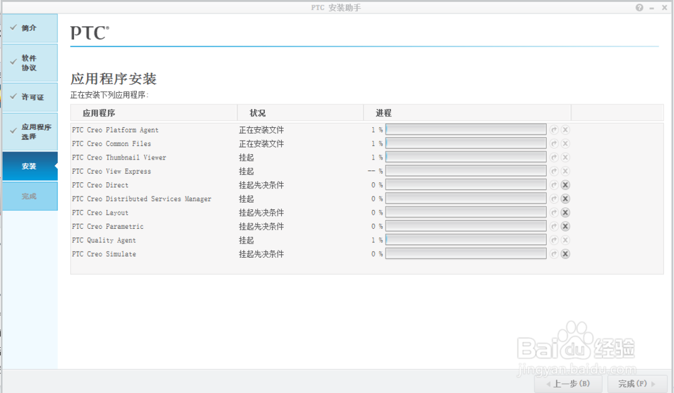Select the PTC Creo View Express row name
674x393 pixels.
(x=111, y=171)
